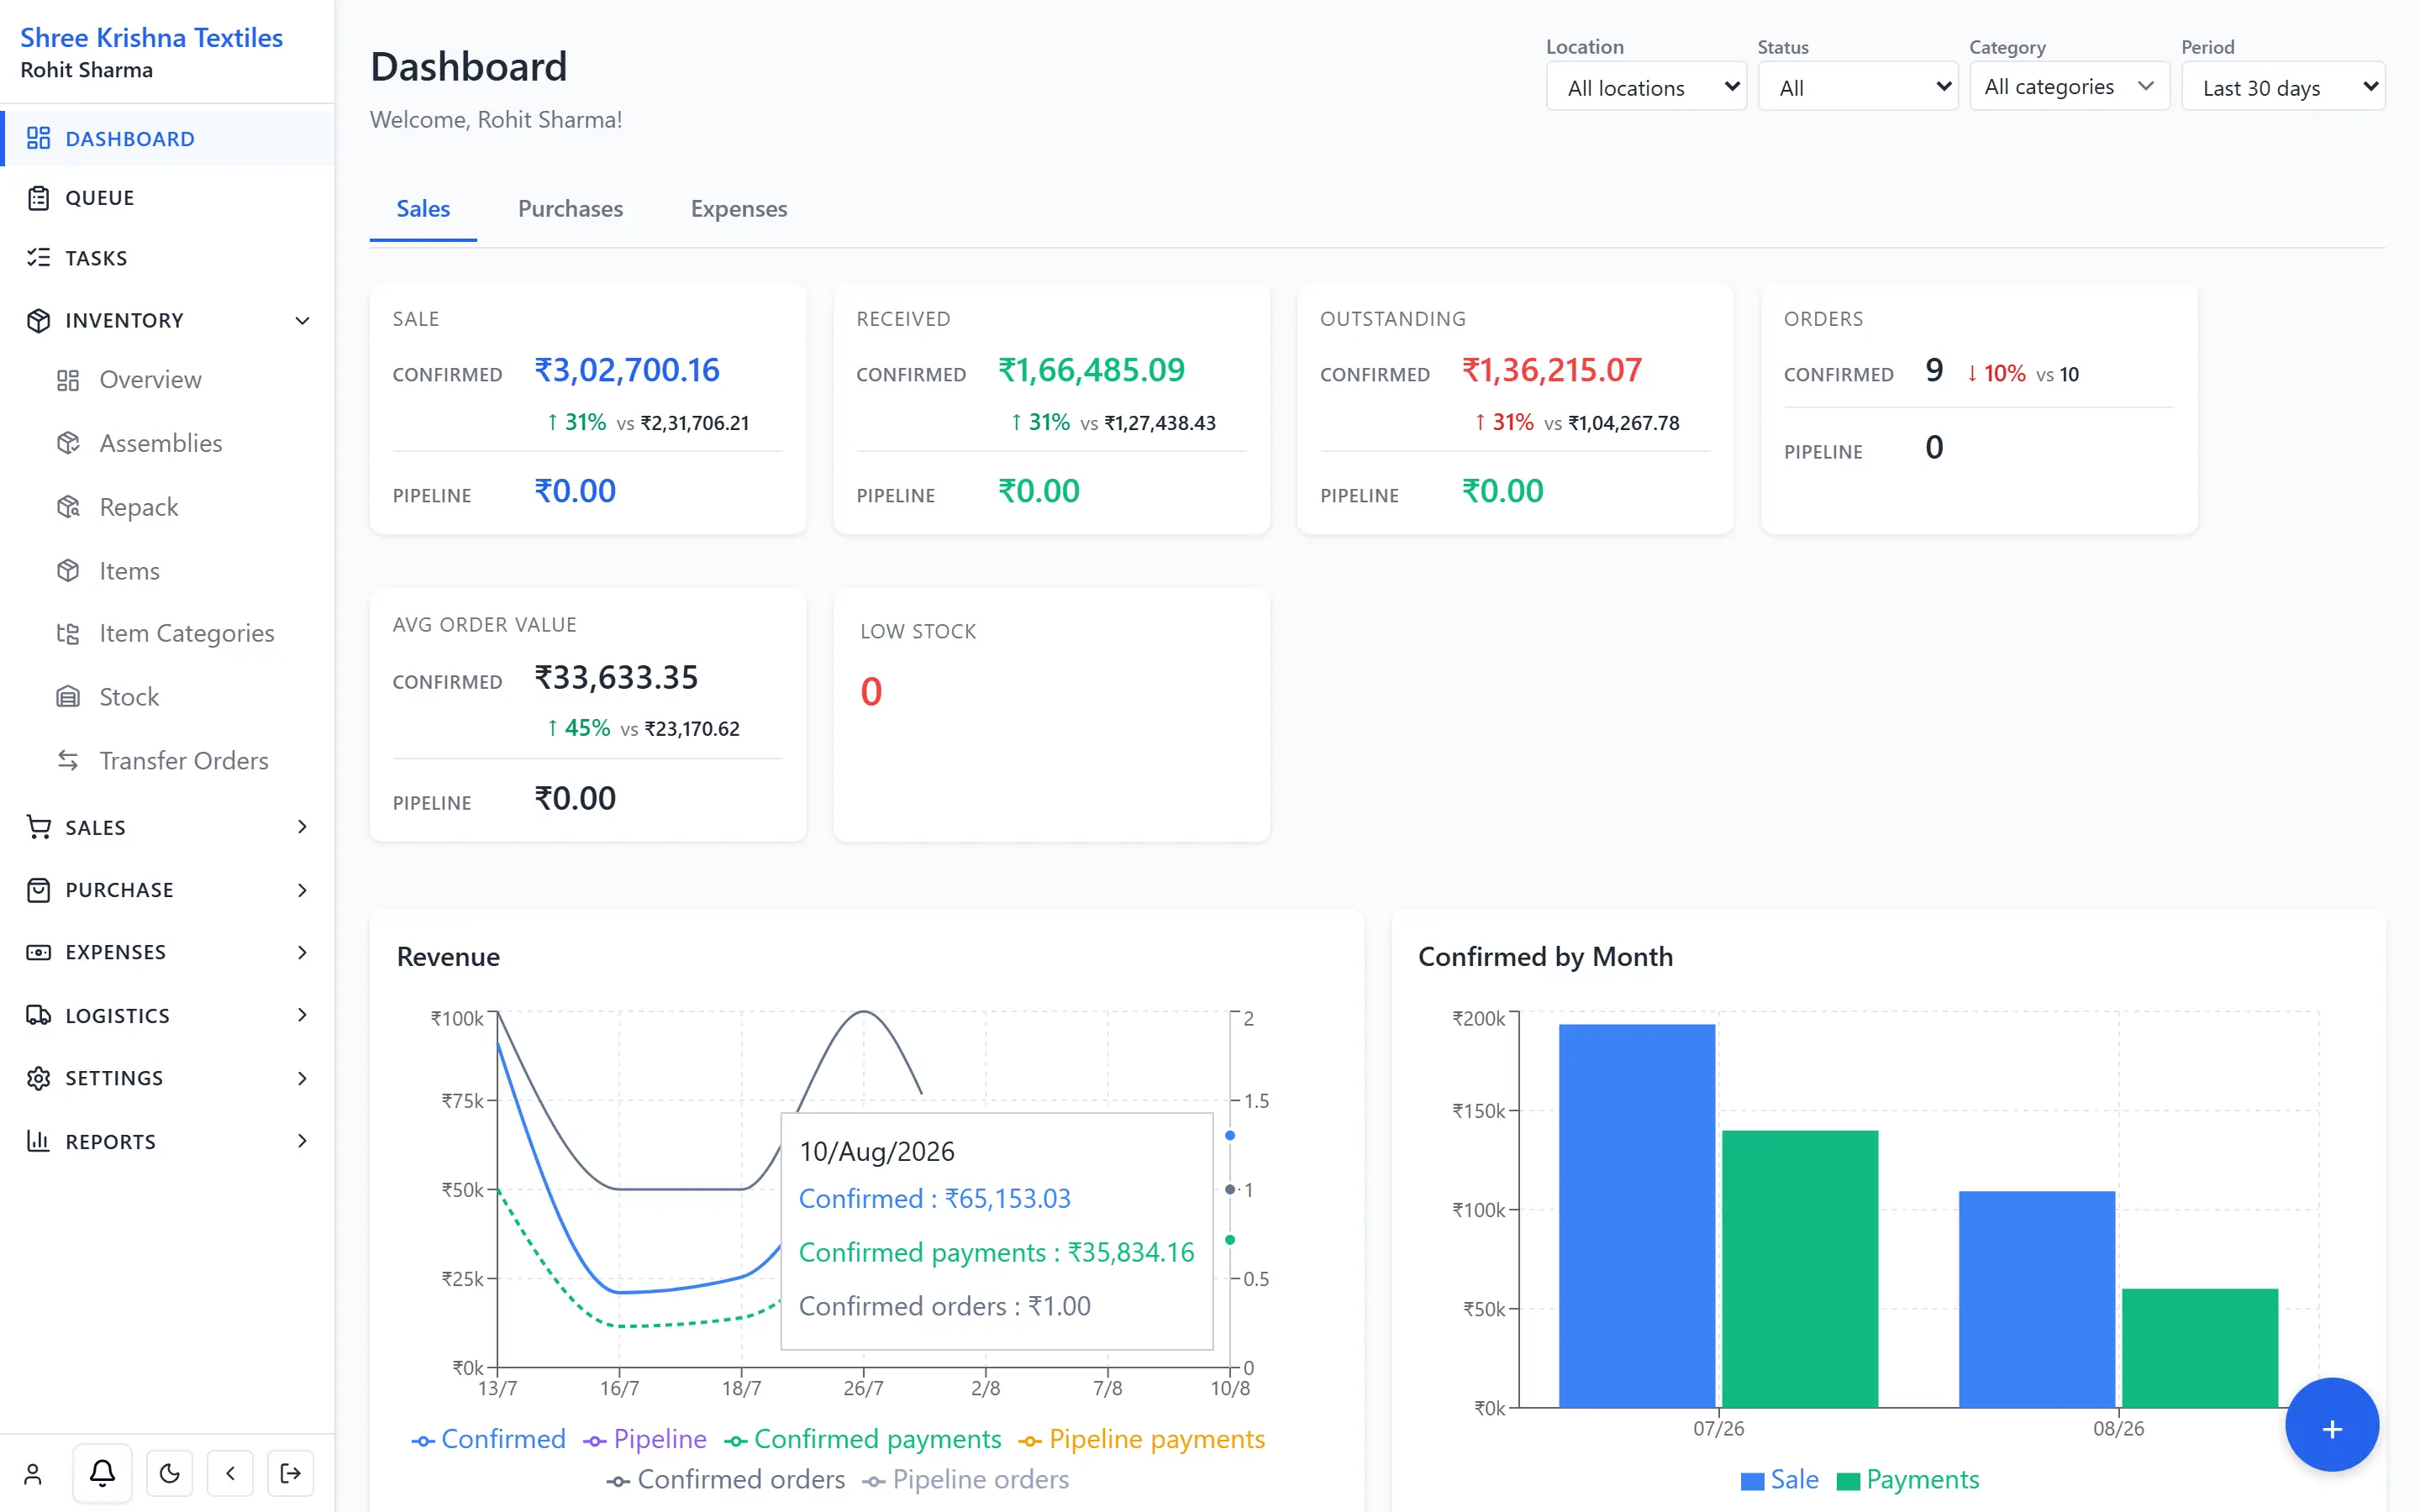Click the Items box icon
The image size is (2420, 1512).
(x=68, y=570)
